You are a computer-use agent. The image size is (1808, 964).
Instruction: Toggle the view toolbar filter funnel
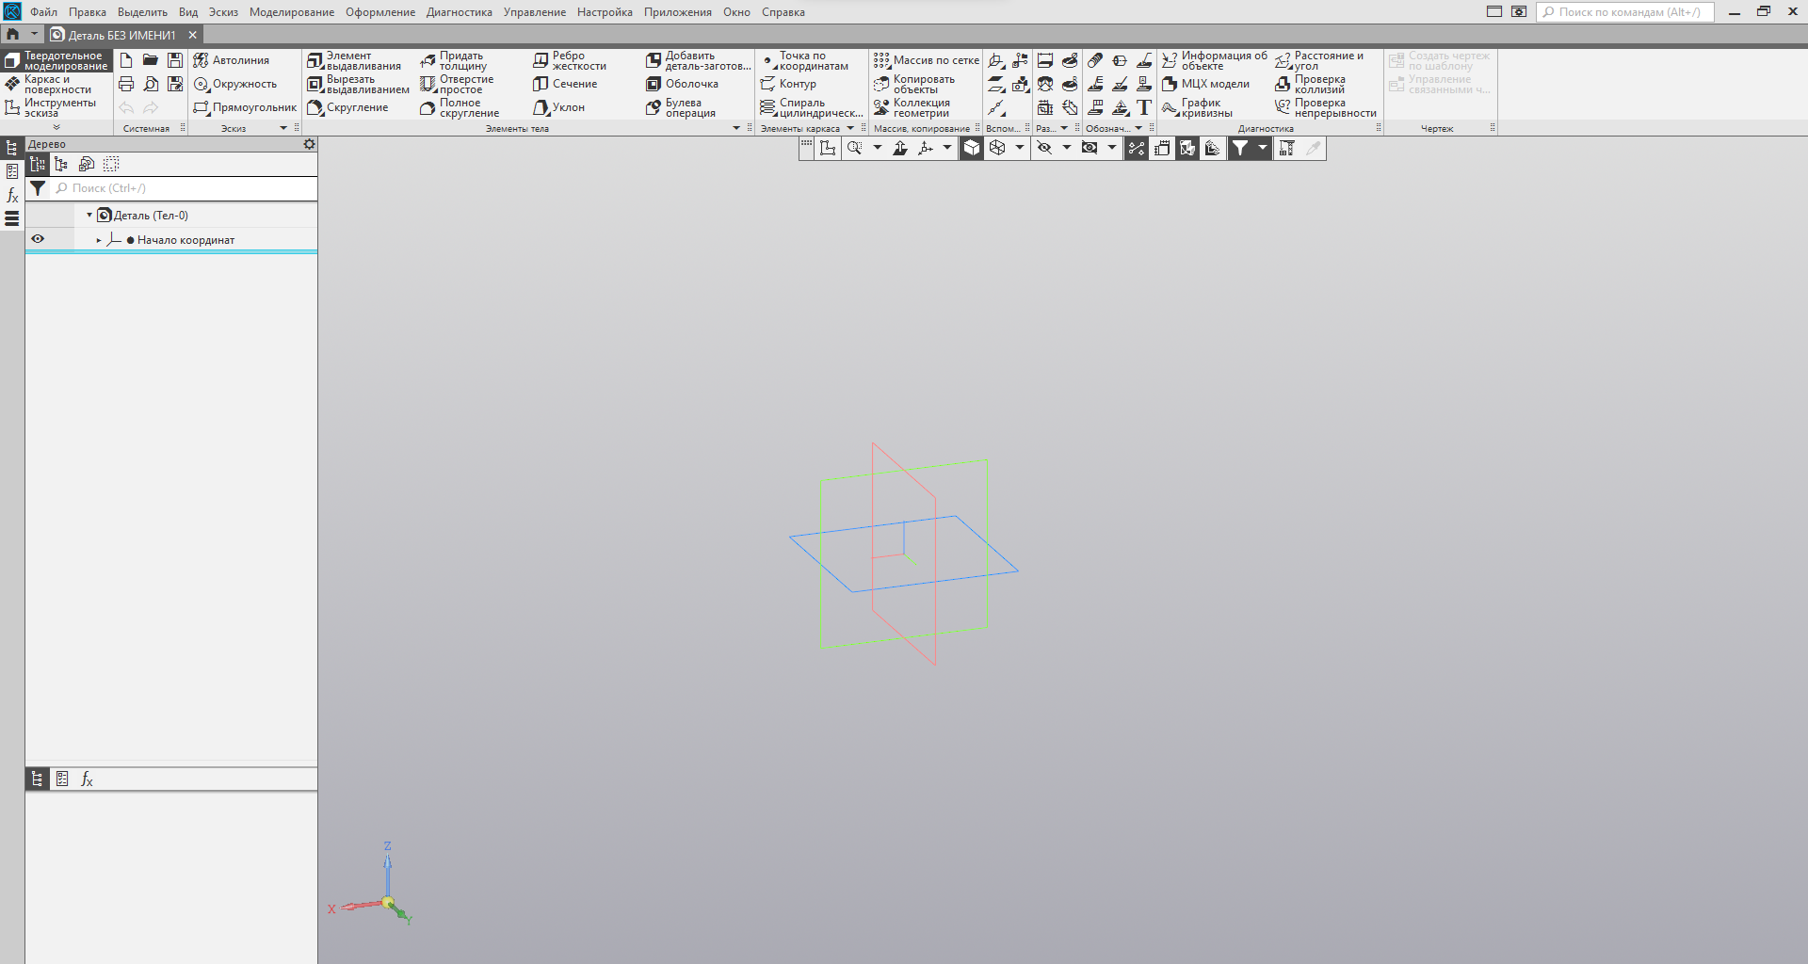(x=1240, y=148)
